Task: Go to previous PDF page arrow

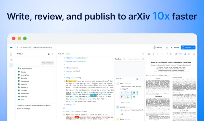Action: 154,54
